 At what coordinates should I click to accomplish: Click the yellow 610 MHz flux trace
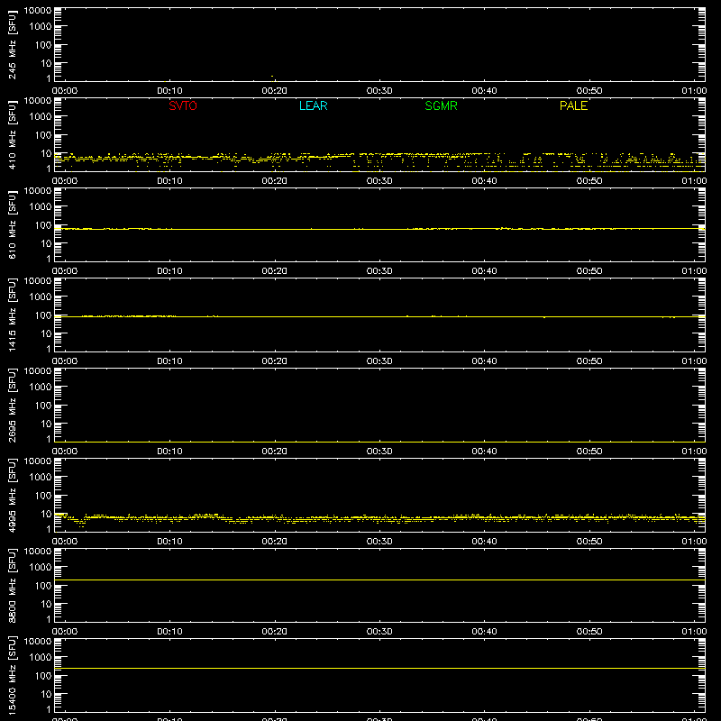[x=379, y=229]
